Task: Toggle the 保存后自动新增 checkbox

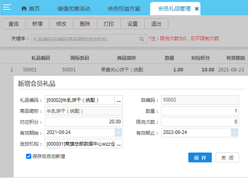Action: [29, 156]
